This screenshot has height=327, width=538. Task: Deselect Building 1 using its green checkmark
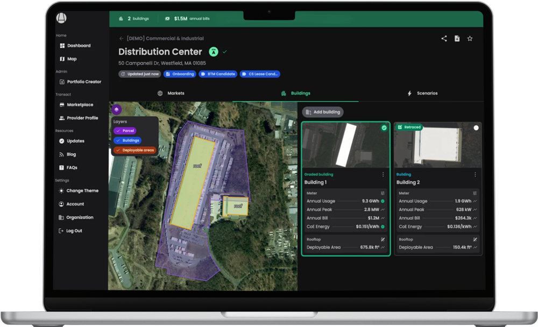click(384, 128)
